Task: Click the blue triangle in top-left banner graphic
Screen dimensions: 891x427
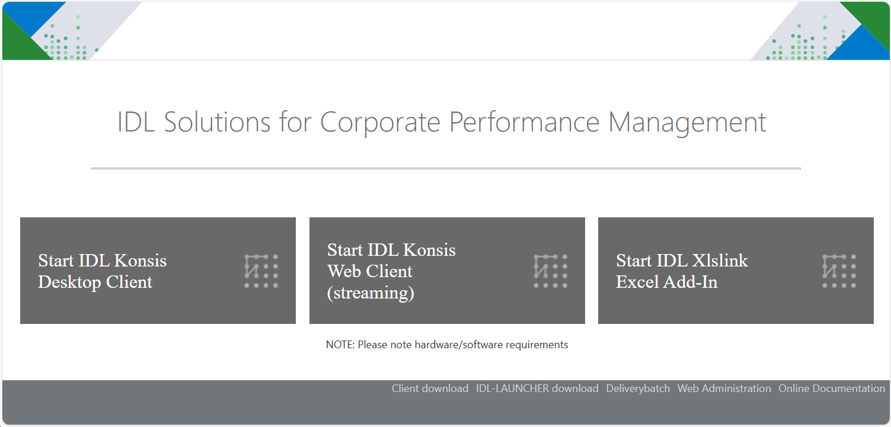Action: click(x=30, y=15)
